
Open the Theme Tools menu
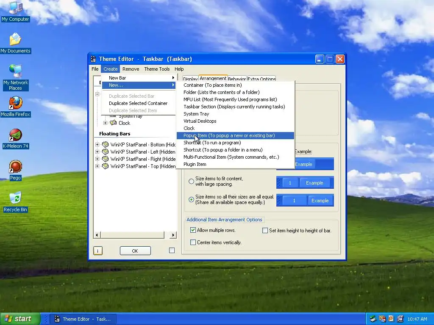click(157, 69)
